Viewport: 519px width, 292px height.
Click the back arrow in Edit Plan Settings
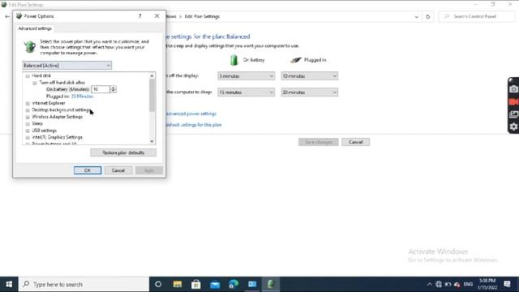7,16
